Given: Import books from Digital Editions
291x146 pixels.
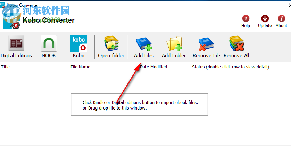Looking at the screenshot, I should (x=16, y=47).
